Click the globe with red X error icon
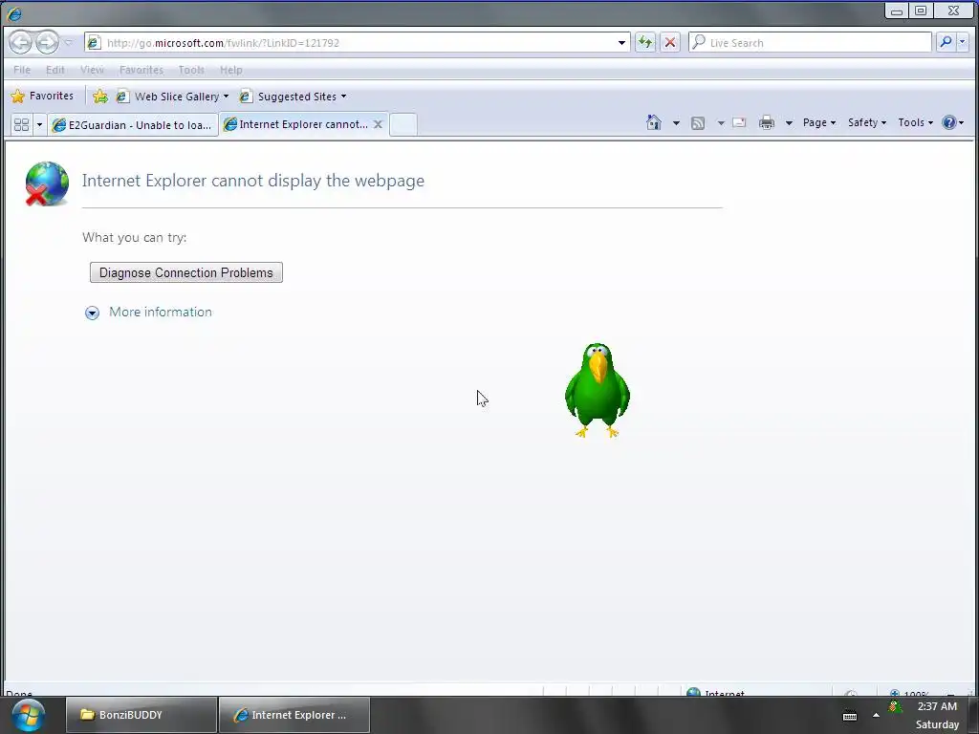The width and height of the screenshot is (979, 734). [x=47, y=183]
